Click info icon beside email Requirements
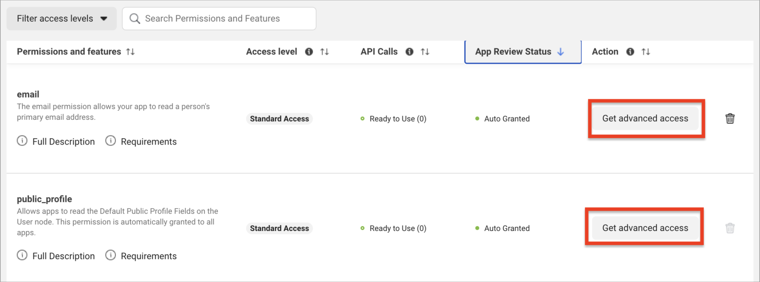Viewport: 760px width, 282px height. point(111,141)
